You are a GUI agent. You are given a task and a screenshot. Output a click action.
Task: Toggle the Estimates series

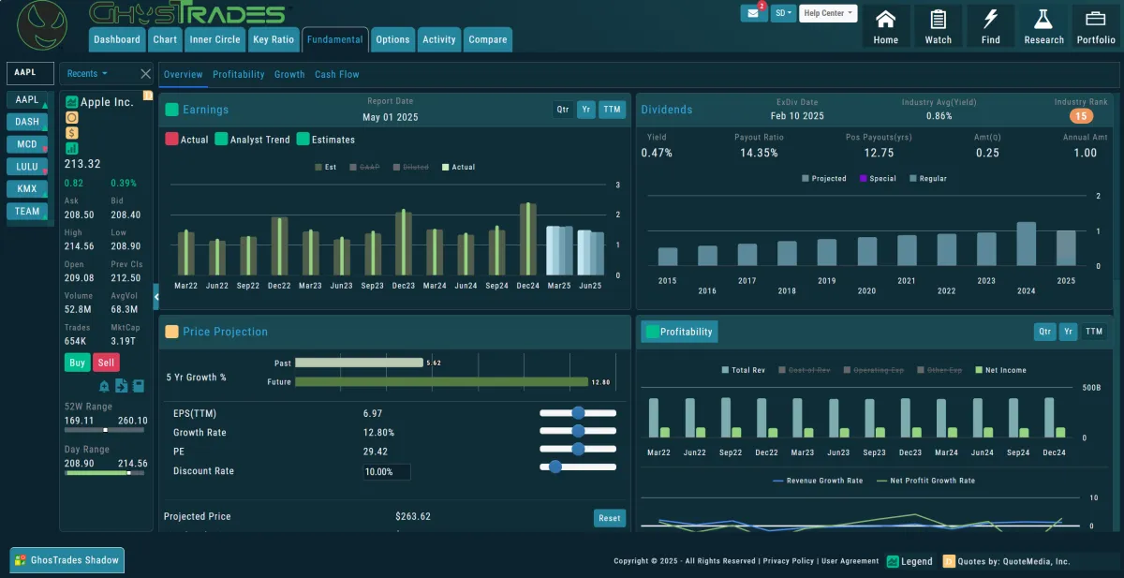[326, 140]
